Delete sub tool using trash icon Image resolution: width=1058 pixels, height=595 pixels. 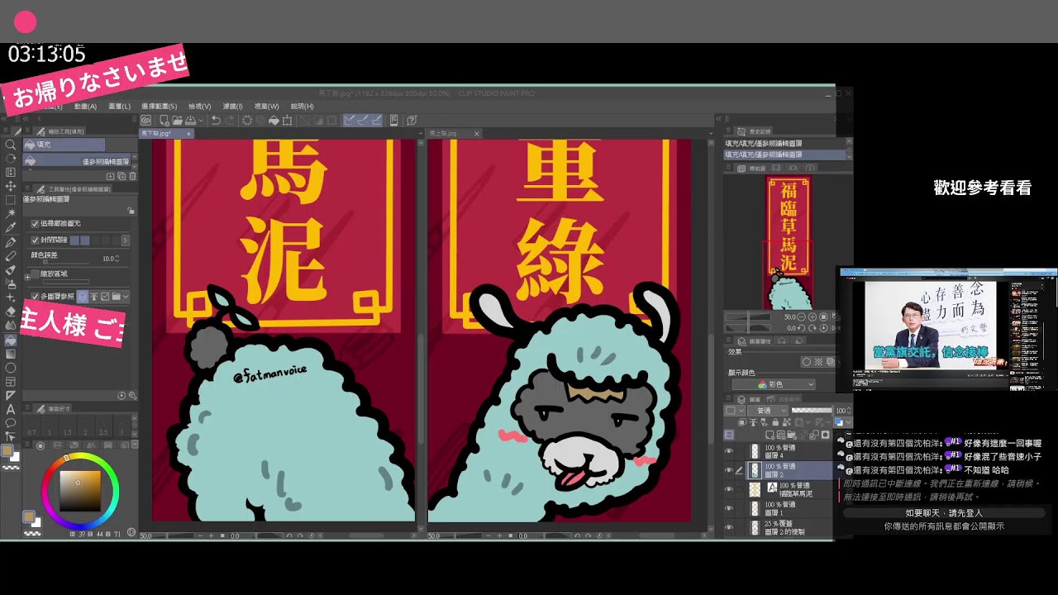(x=131, y=176)
